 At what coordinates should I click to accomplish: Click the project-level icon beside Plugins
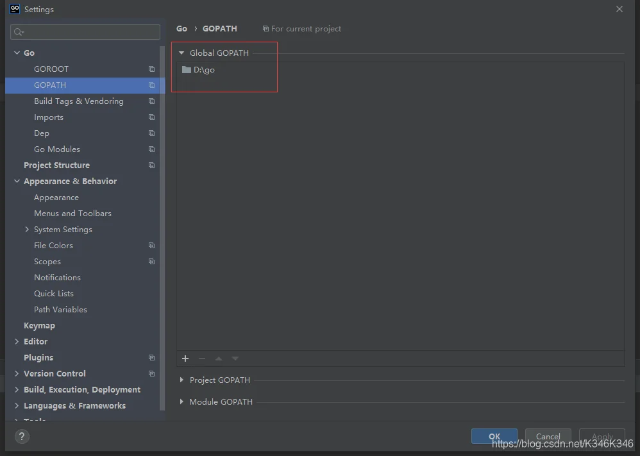coord(151,358)
